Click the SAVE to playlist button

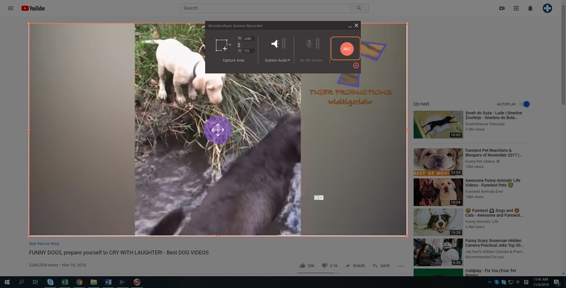click(381, 265)
